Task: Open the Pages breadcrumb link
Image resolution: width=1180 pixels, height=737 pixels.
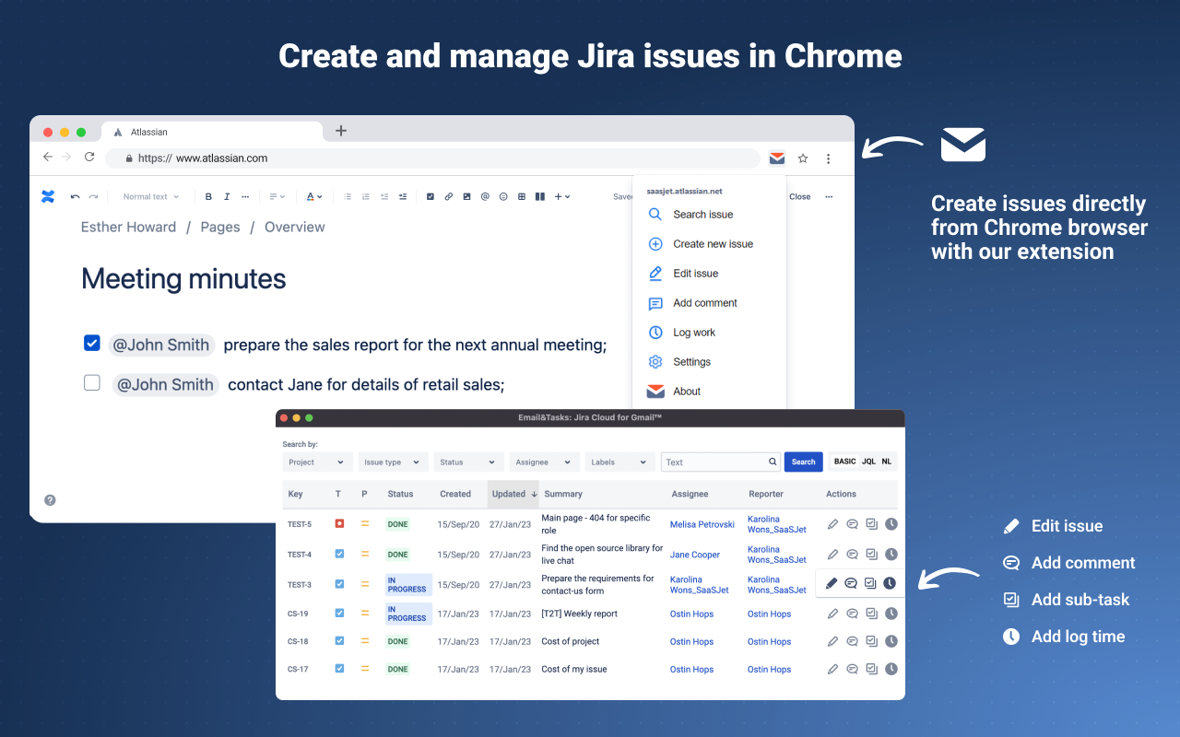Action: pyautogui.click(x=220, y=227)
